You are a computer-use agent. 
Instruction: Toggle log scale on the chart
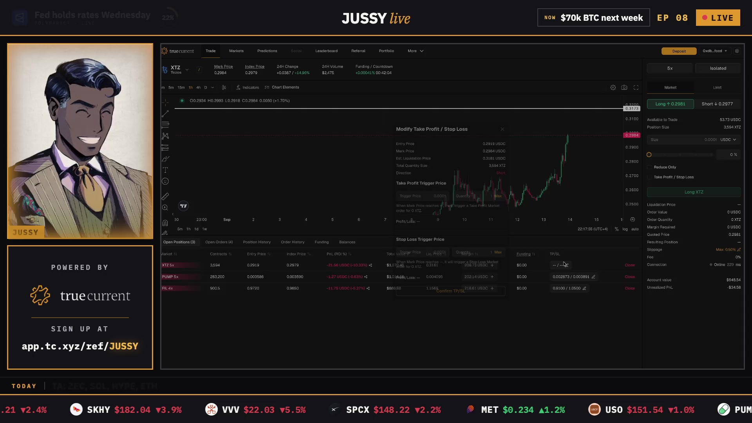tap(625, 229)
